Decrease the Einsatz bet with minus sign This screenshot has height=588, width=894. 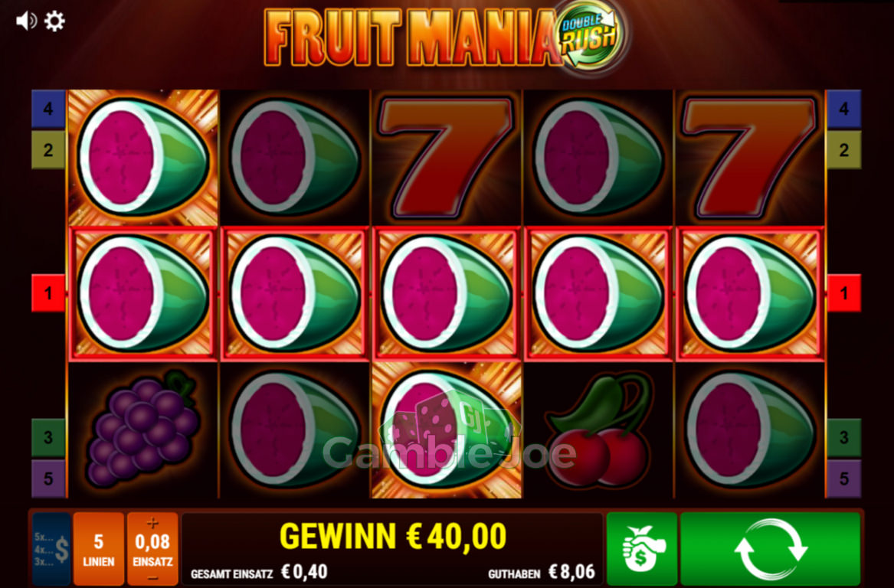point(152,578)
